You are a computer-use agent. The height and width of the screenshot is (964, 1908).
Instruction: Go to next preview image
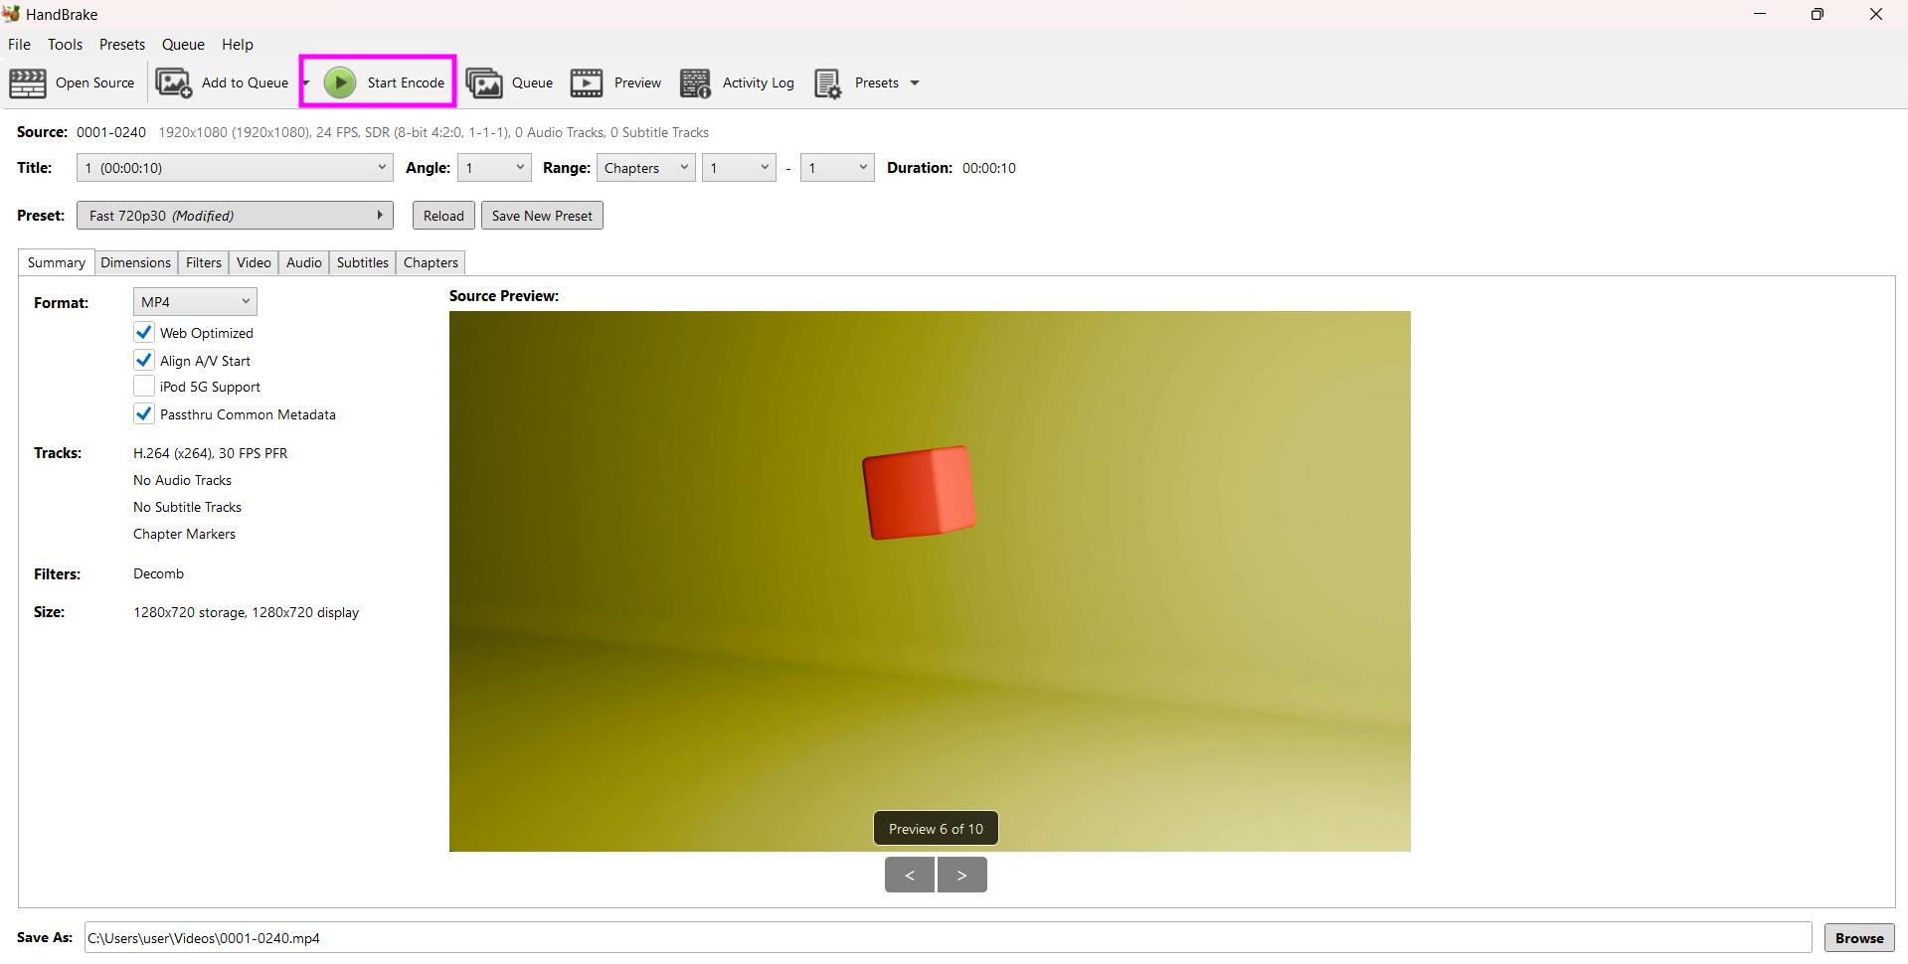tap(962, 875)
